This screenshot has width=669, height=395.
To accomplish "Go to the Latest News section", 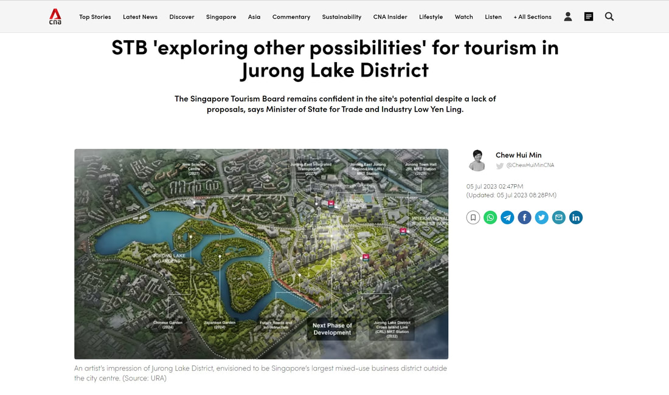I will click(x=140, y=17).
